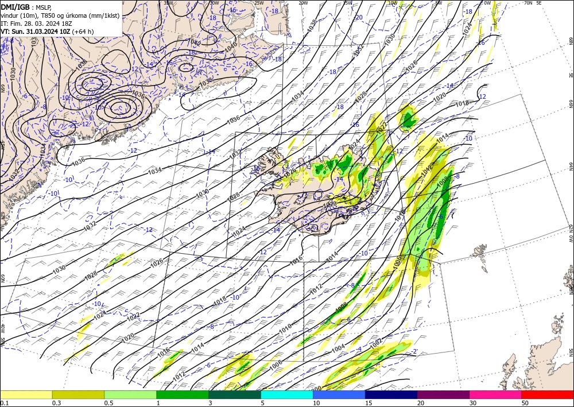Click the legend value "0.5"
This screenshot has height=407, width=574.
(108, 403)
